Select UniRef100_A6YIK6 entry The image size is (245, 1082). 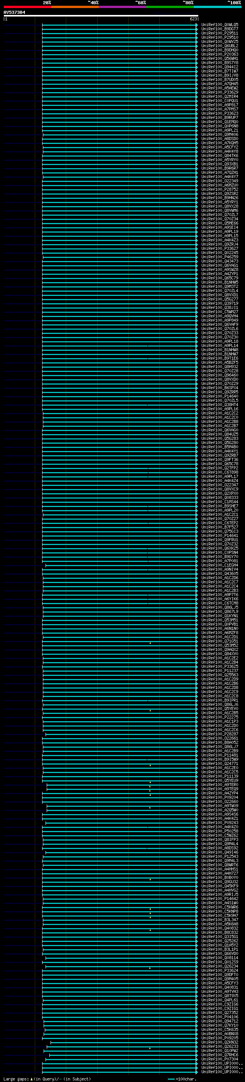coord(220,599)
